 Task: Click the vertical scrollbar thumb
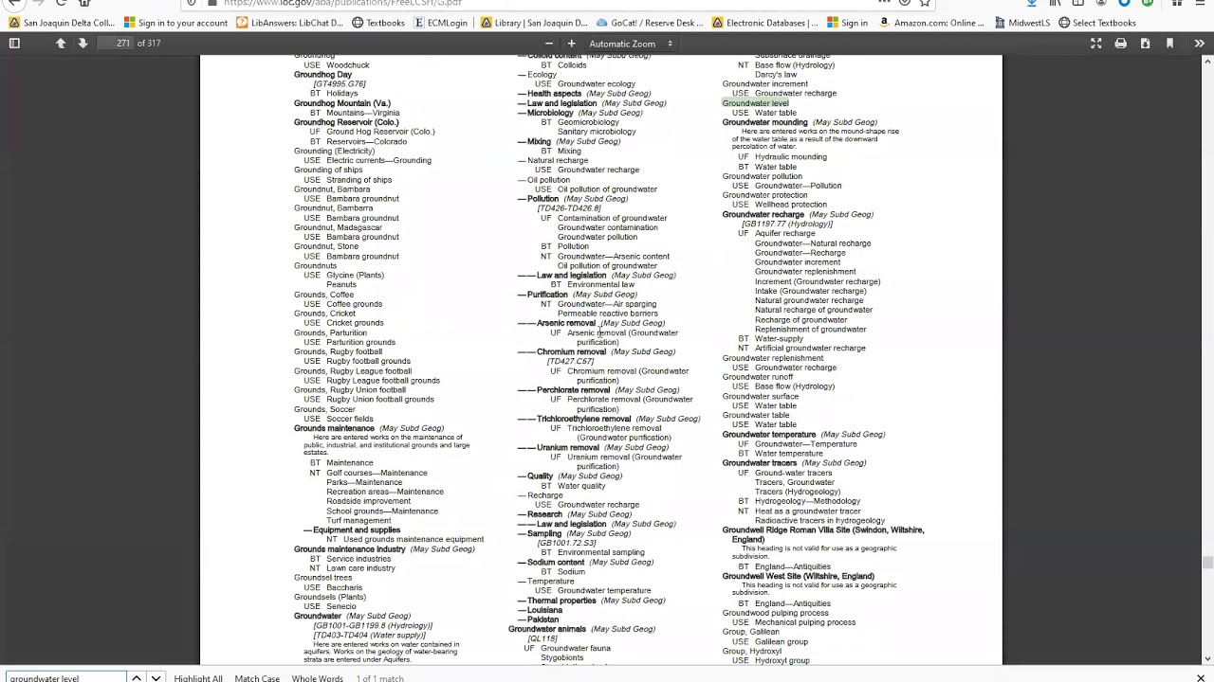[1207, 564]
